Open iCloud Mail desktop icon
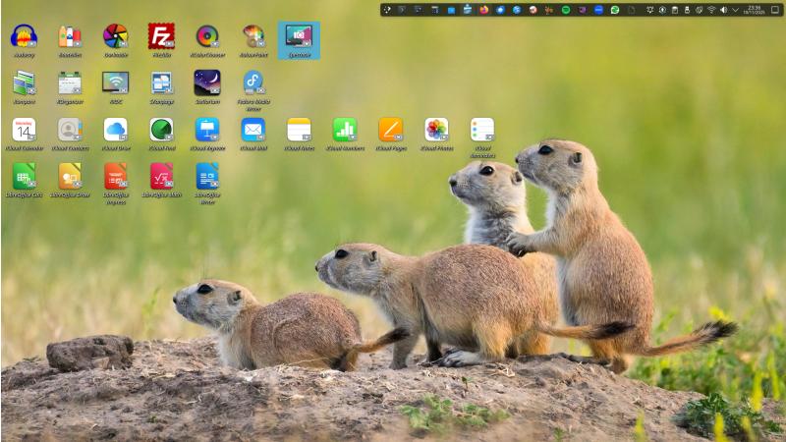Screen dimensions: 786x442 point(253,130)
